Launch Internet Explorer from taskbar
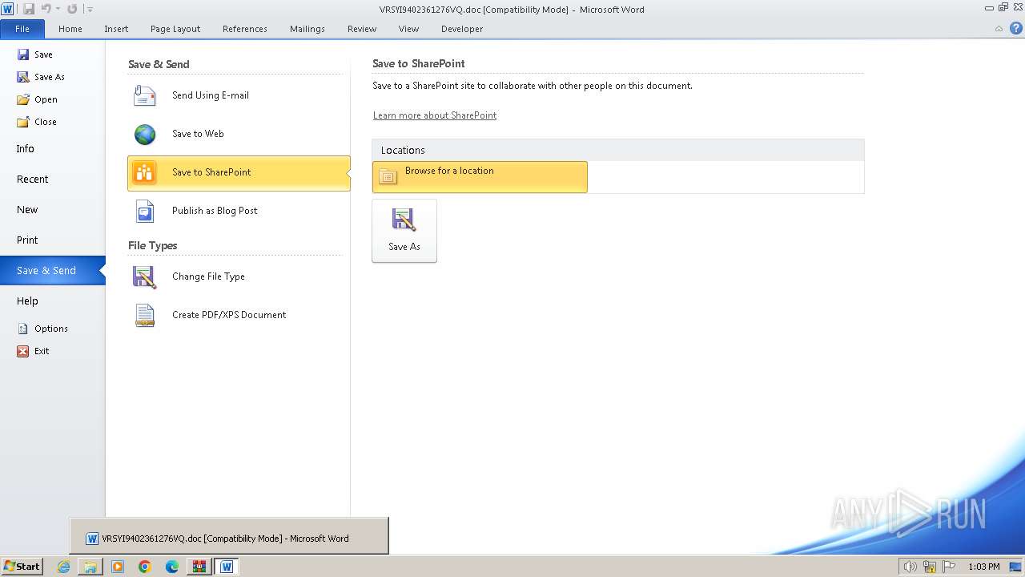Viewport: 1025px width, 577px height. click(x=64, y=567)
